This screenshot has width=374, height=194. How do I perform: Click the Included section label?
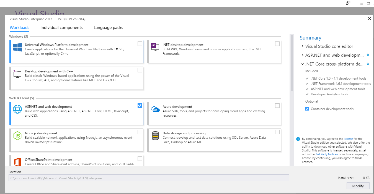pos(312,71)
